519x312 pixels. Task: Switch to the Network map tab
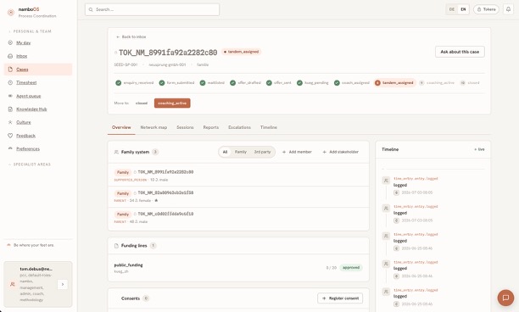pos(153,127)
